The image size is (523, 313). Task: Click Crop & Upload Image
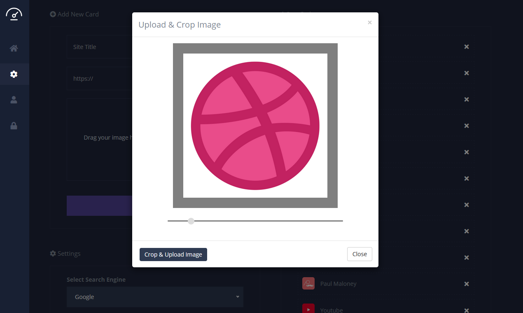click(173, 255)
